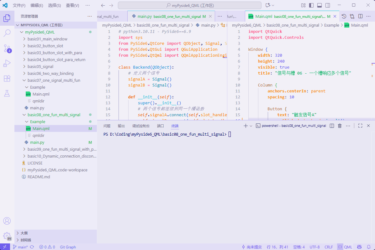
Task: Open the customize layout icon
Action: tap(303, 5)
